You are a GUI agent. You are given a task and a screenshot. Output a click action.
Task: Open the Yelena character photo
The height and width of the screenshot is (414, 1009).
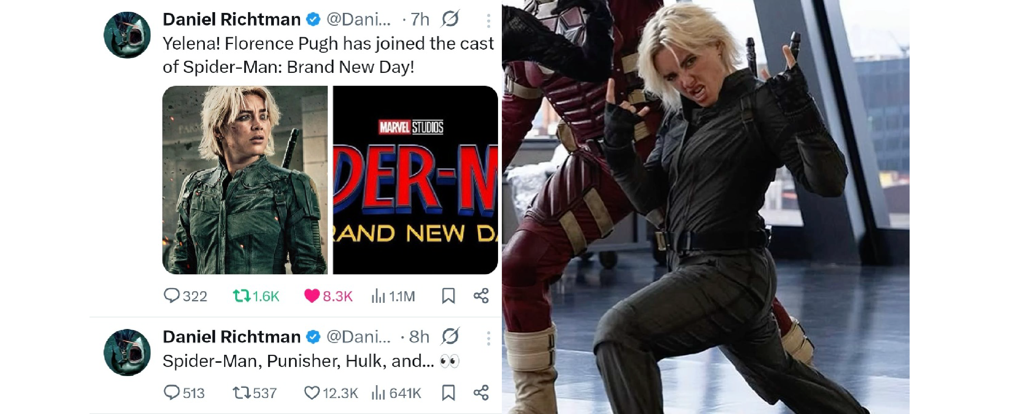[245, 180]
